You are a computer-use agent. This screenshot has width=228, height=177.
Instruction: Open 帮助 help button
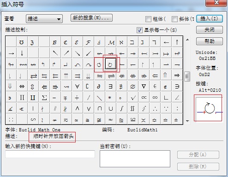tap(210, 41)
